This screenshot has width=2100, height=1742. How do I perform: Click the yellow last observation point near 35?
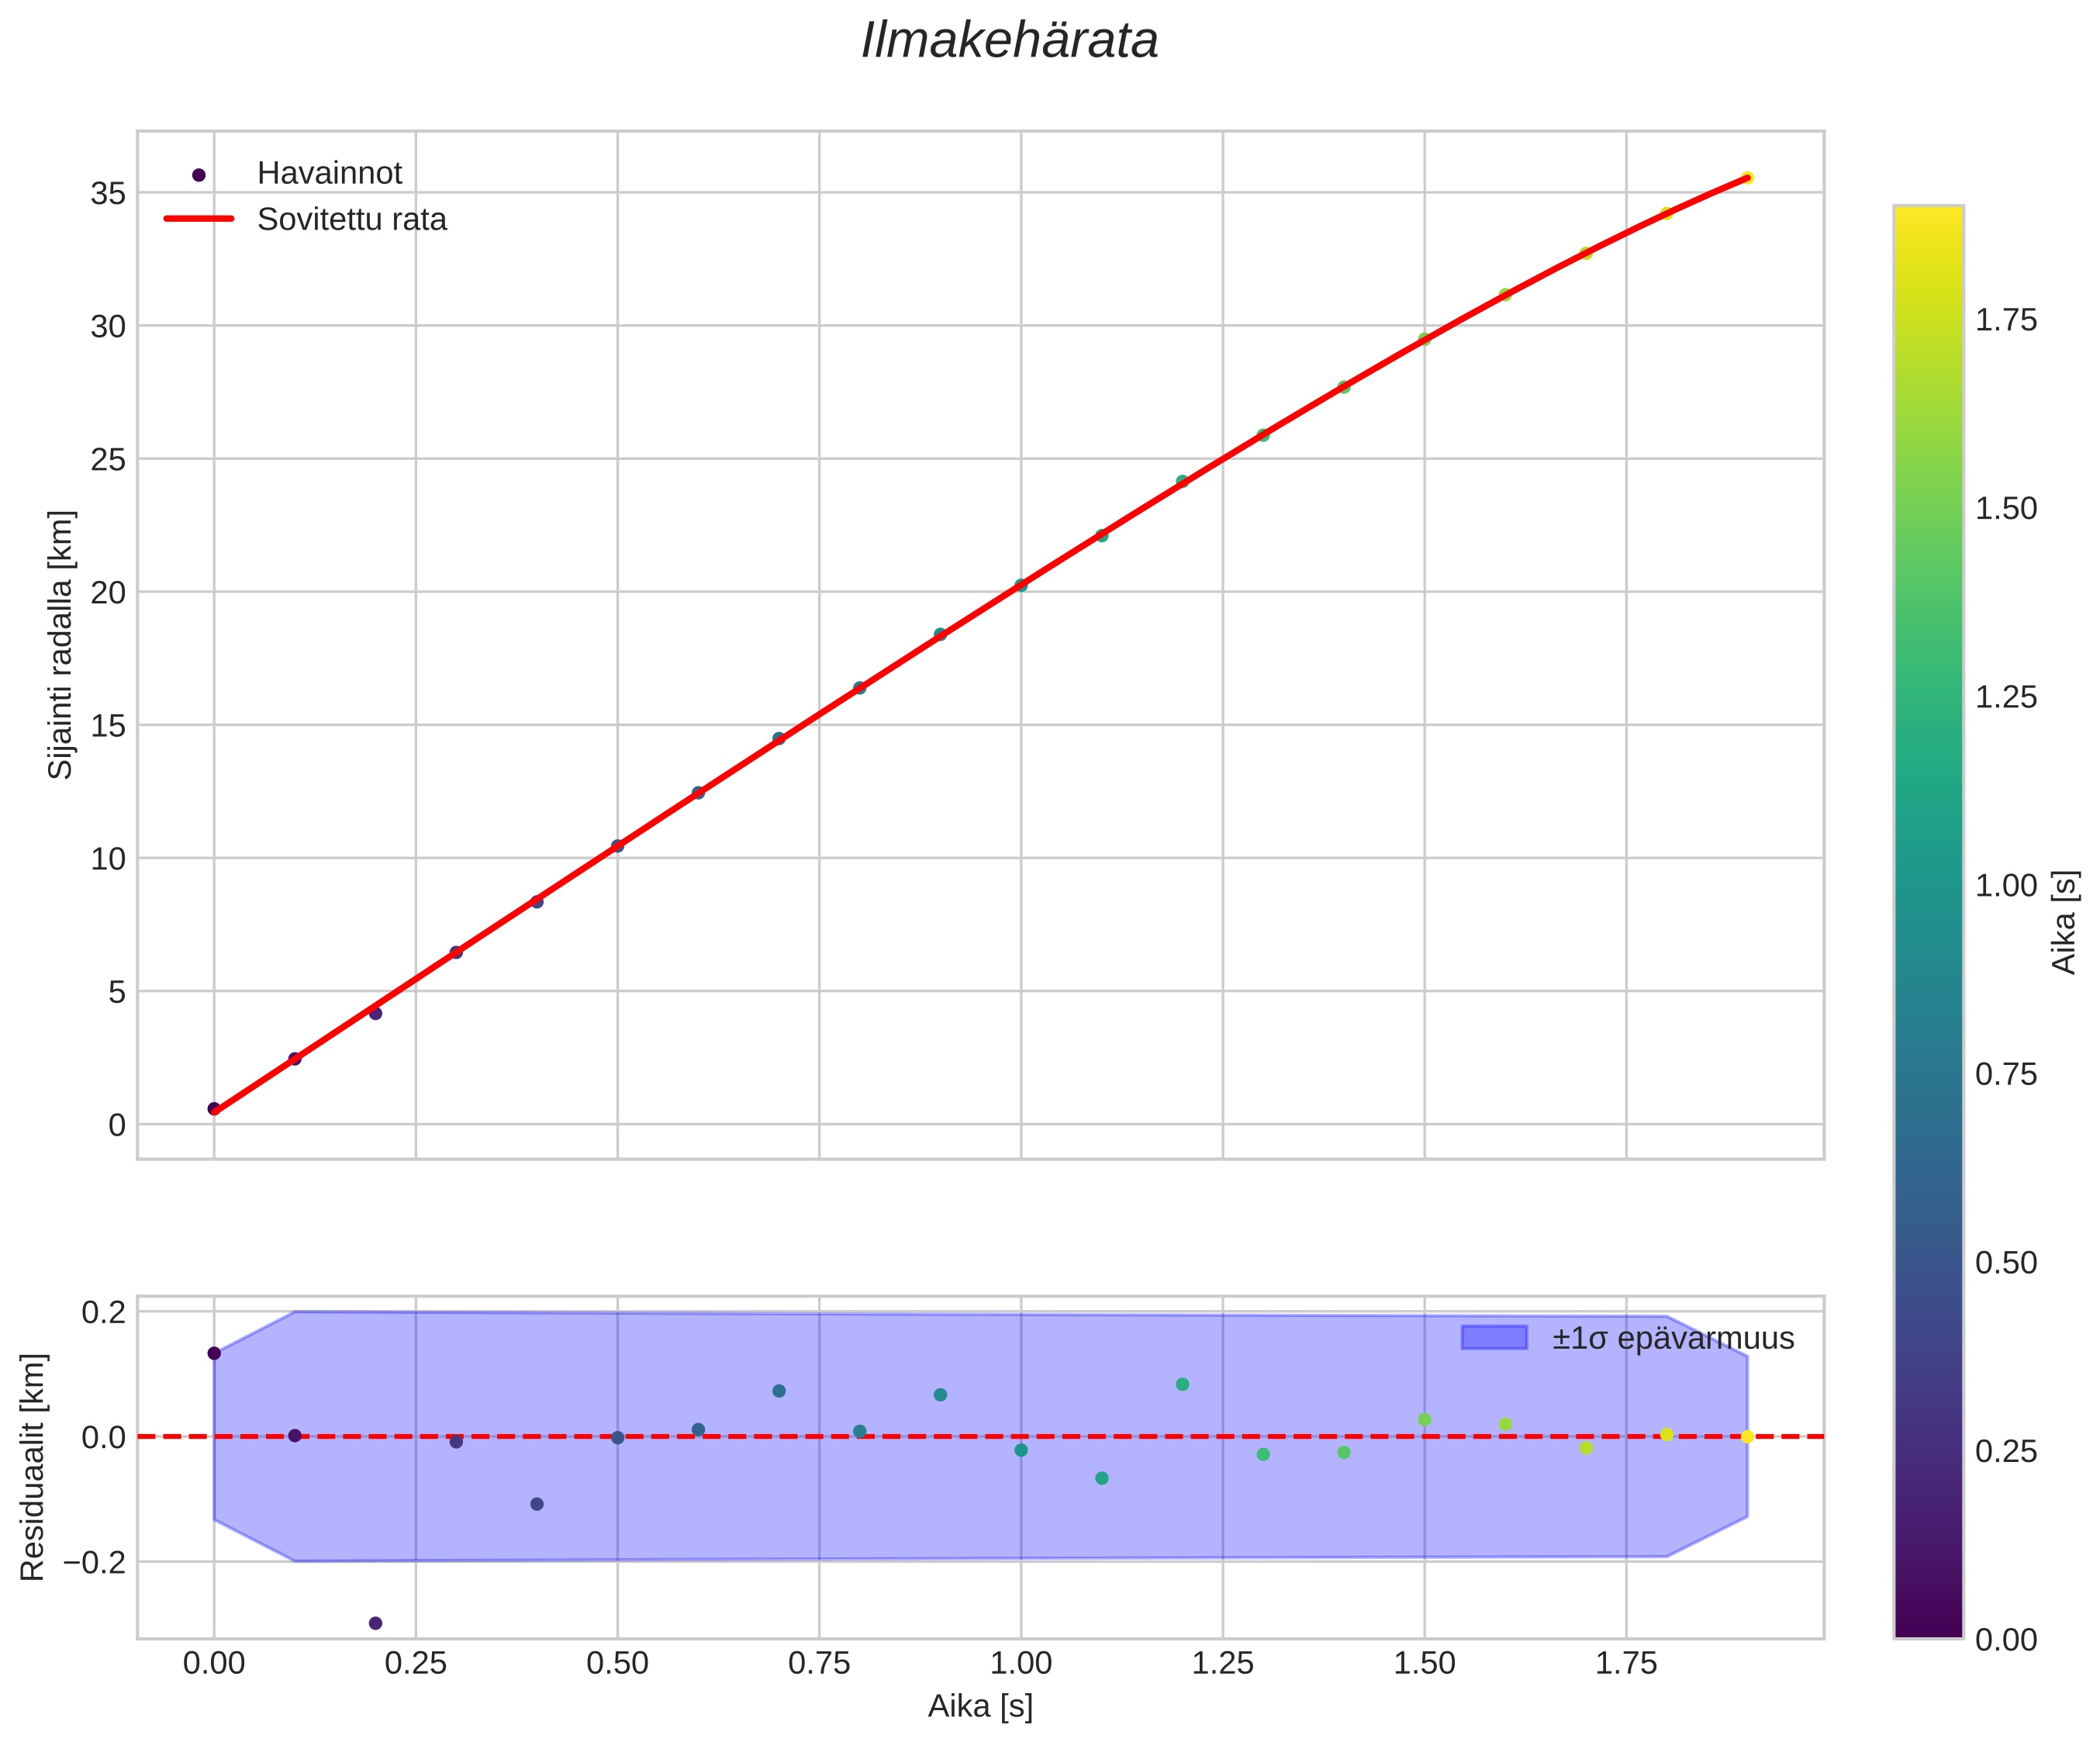[x=1746, y=178]
